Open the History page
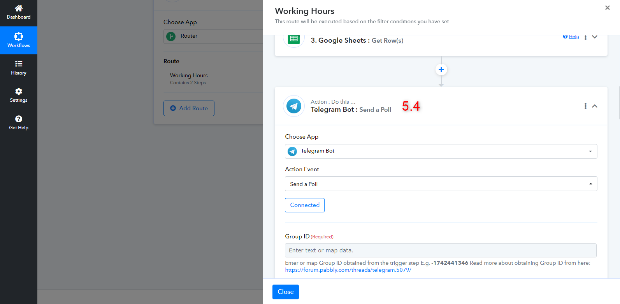 click(x=19, y=68)
